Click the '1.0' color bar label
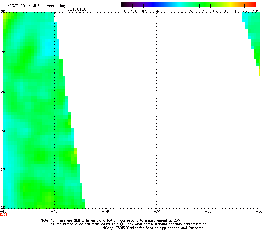Viewport: 262px width, 230px height. tap(256, 11)
